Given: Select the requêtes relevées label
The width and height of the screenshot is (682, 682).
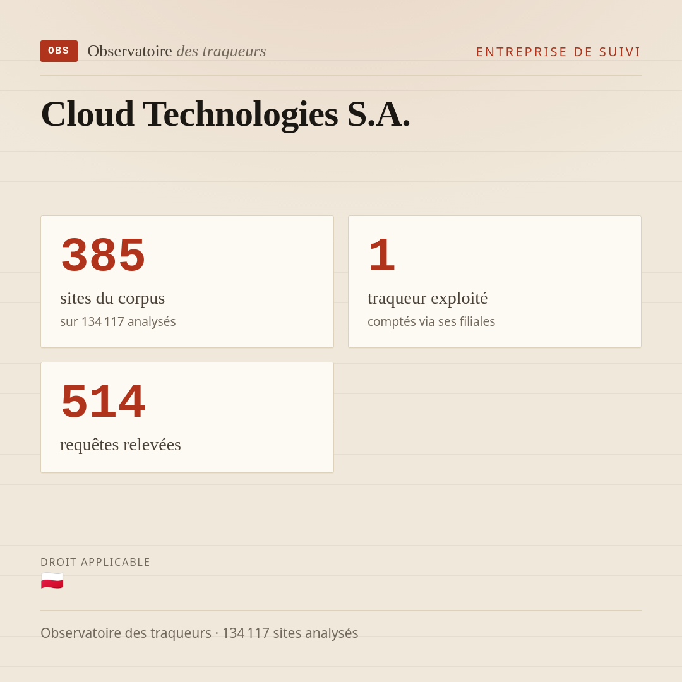Looking at the screenshot, I should tap(121, 445).
